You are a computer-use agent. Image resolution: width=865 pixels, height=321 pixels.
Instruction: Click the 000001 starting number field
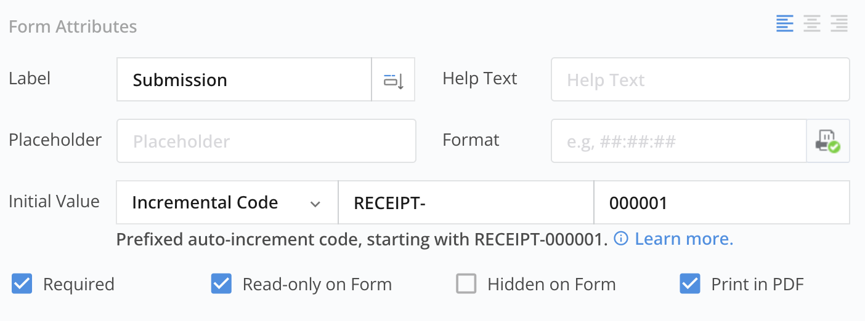click(721, 202)
